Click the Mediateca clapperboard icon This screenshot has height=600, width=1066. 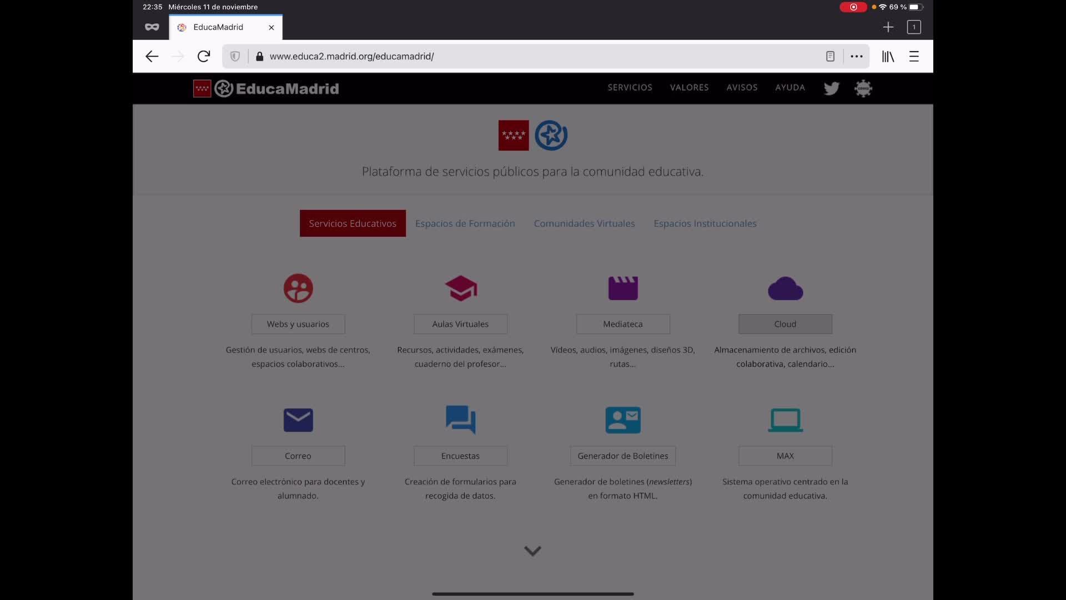click(x=623, y=288)
